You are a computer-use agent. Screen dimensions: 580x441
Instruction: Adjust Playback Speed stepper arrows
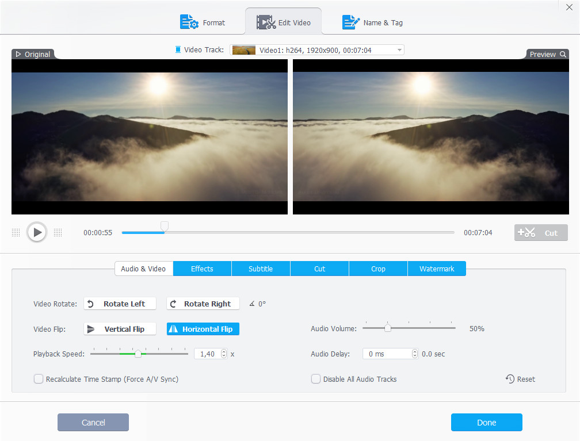tap(224, 354)
